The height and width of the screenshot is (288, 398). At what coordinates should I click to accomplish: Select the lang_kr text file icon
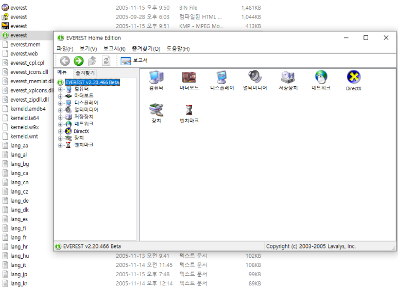coord(5,283)
